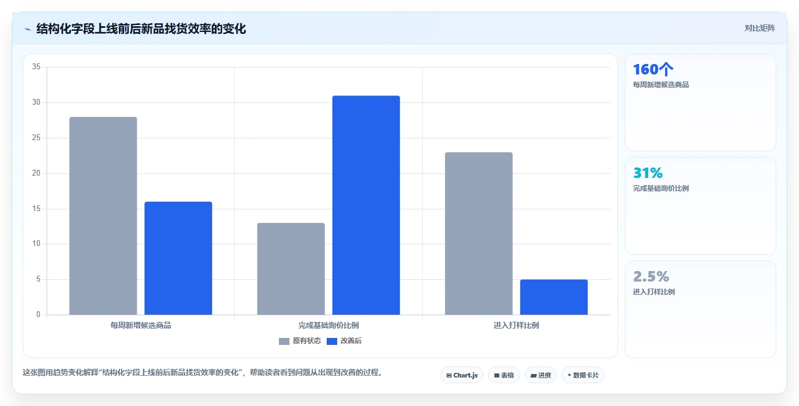Click the x-axis label 完成基础询价比例
Image resolution: width=799 pixels, height=406 pixels.
point(328,325)
